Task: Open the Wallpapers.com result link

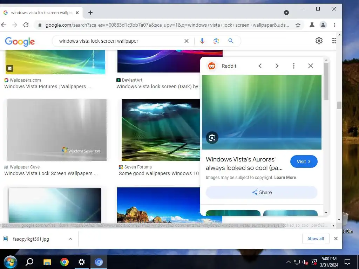Action: 48,87
